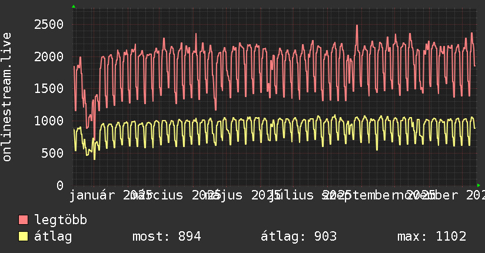This screenshot has width=485, height=253.
Task: Click the 0 y-axis label
Action: (60, 185)
